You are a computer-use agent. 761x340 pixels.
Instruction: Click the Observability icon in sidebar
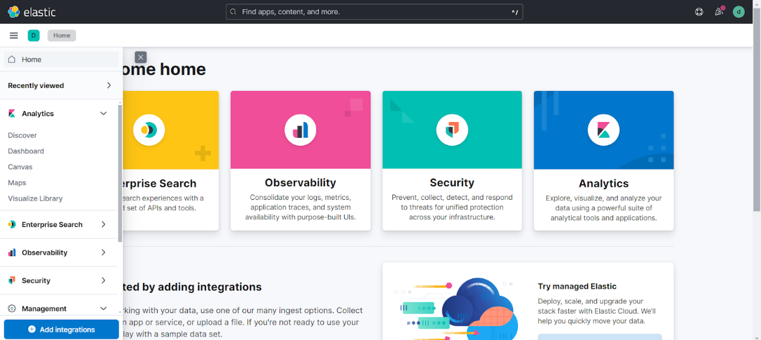[12, 253]
